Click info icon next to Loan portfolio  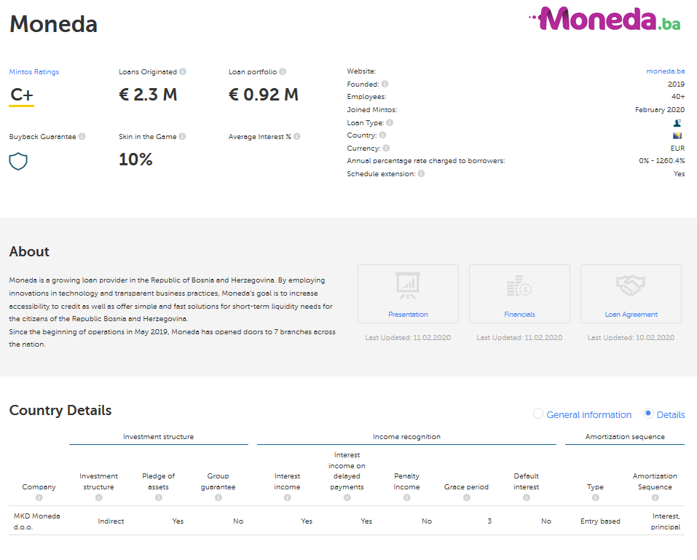pos(283,71)
